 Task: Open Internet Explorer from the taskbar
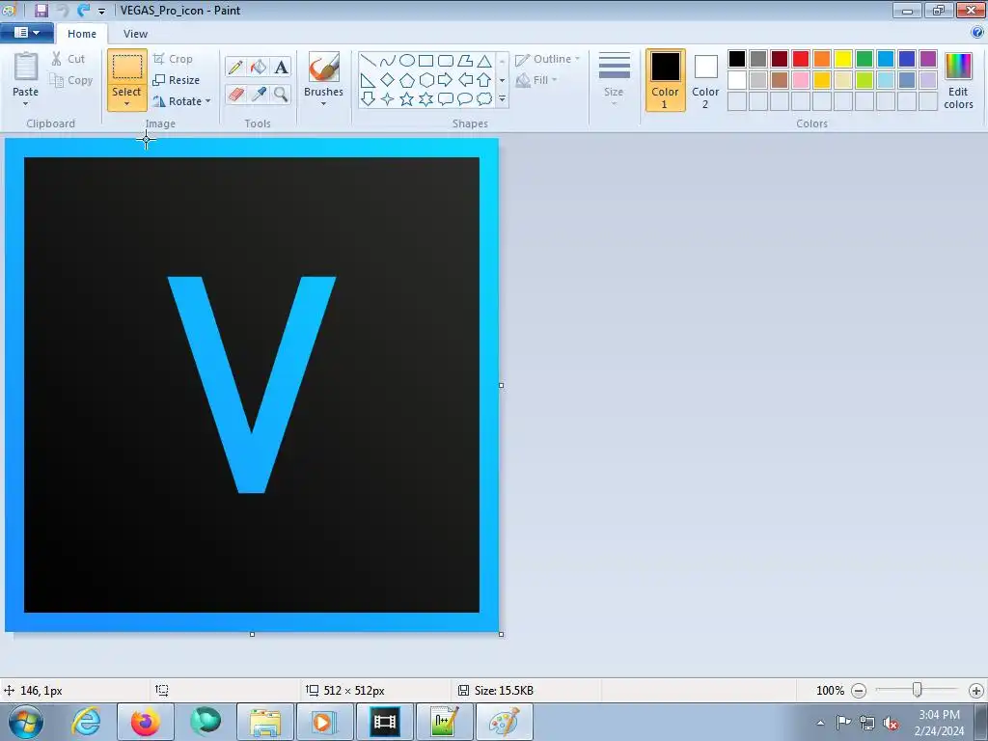(x=86, y=722)
